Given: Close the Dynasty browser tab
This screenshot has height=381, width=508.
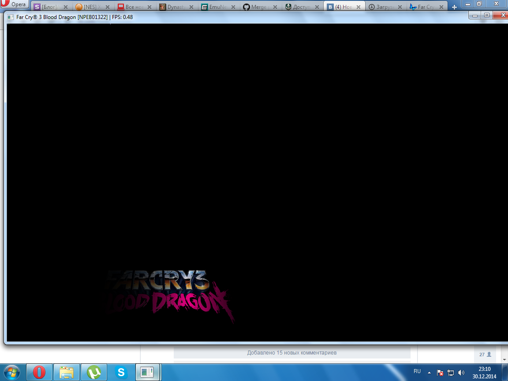Looking at the screenshot, I should (190, 7).
